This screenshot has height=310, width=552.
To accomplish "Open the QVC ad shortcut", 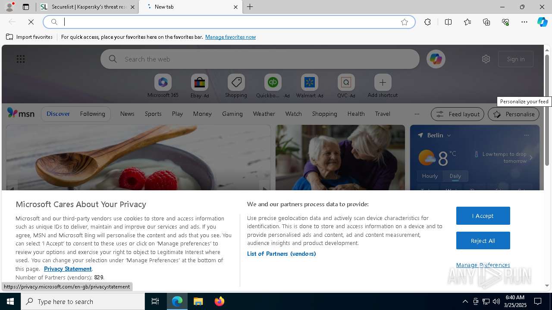I will [x=346, y=86].
